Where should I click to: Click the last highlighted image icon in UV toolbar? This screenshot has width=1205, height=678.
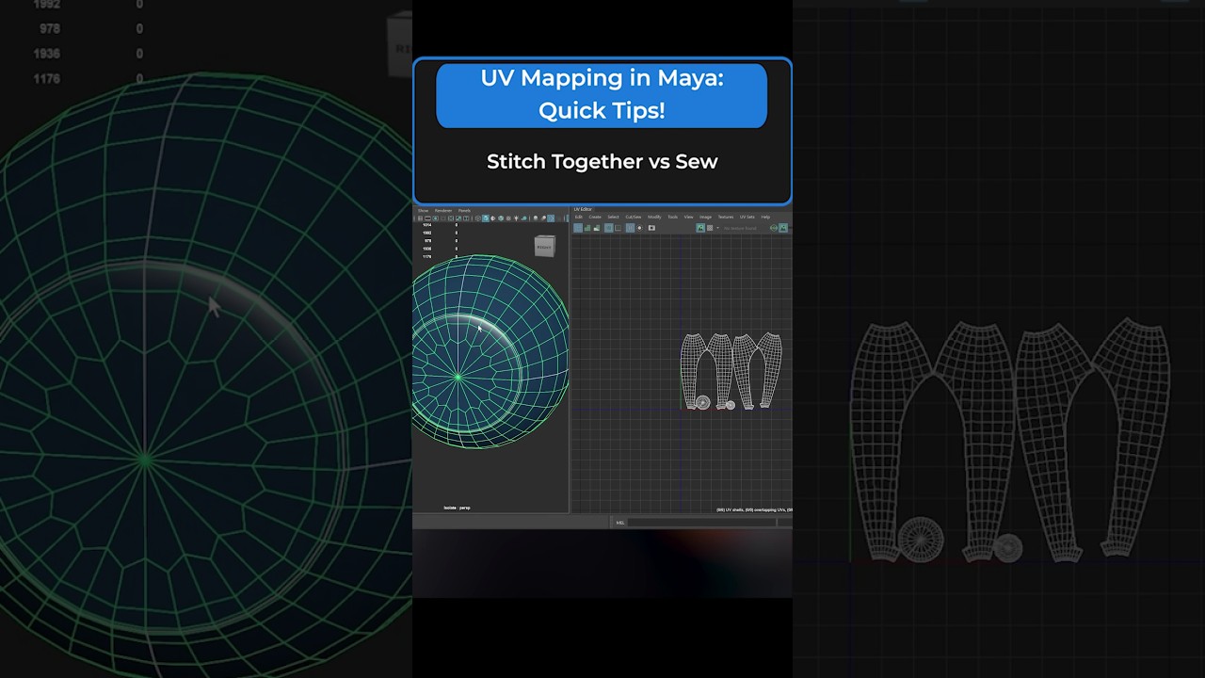tap(783, 228)
